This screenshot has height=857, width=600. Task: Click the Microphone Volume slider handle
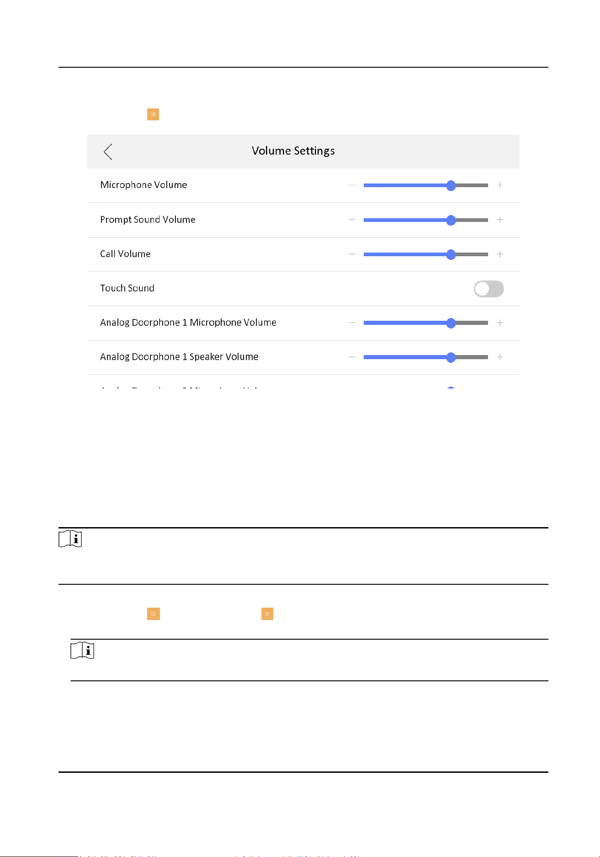click(x=451, y=185)
